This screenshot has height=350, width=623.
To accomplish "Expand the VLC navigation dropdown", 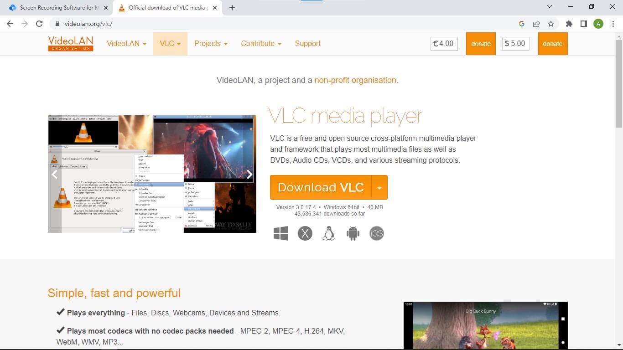I will pyautogui.click(x=170, y=44).
